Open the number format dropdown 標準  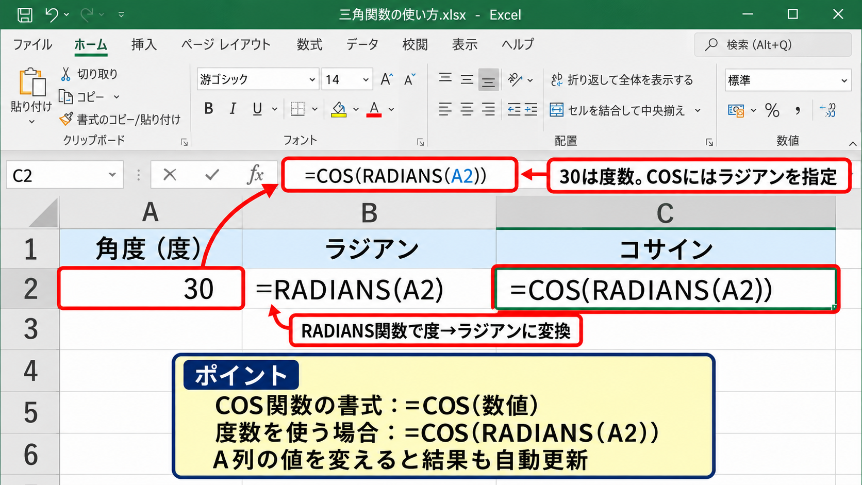click(844, 80)
